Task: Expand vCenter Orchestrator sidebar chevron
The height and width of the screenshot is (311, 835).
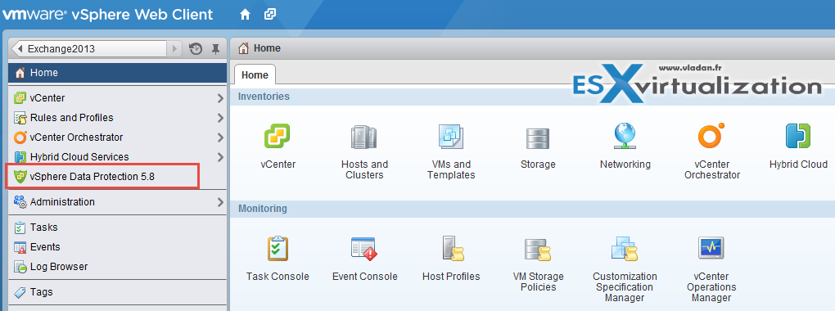Action: (220, 137)
